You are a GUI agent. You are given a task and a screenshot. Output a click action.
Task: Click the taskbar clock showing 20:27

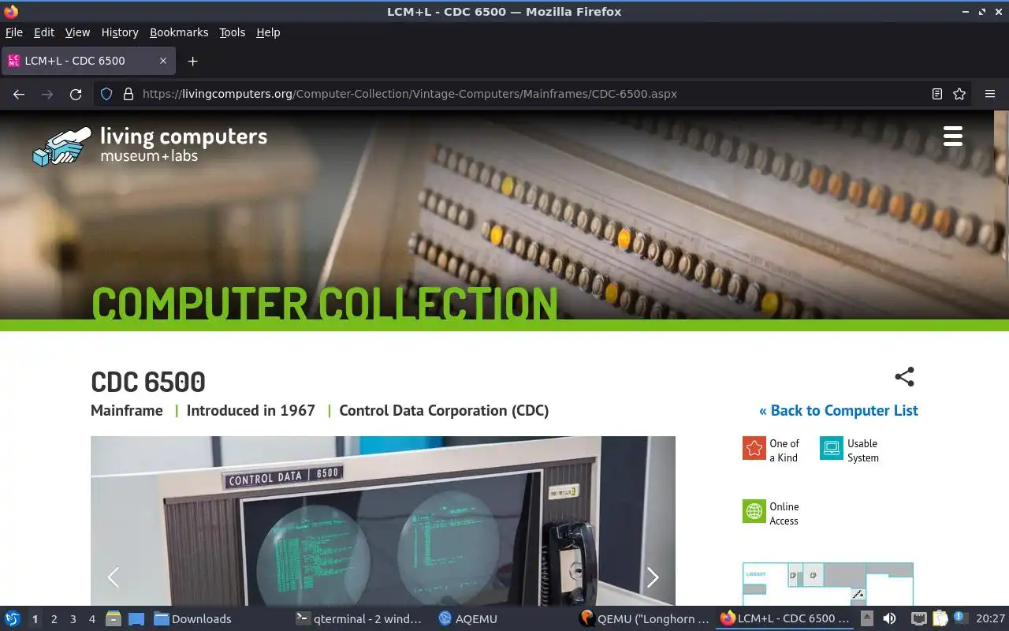[x=990, y=618]
